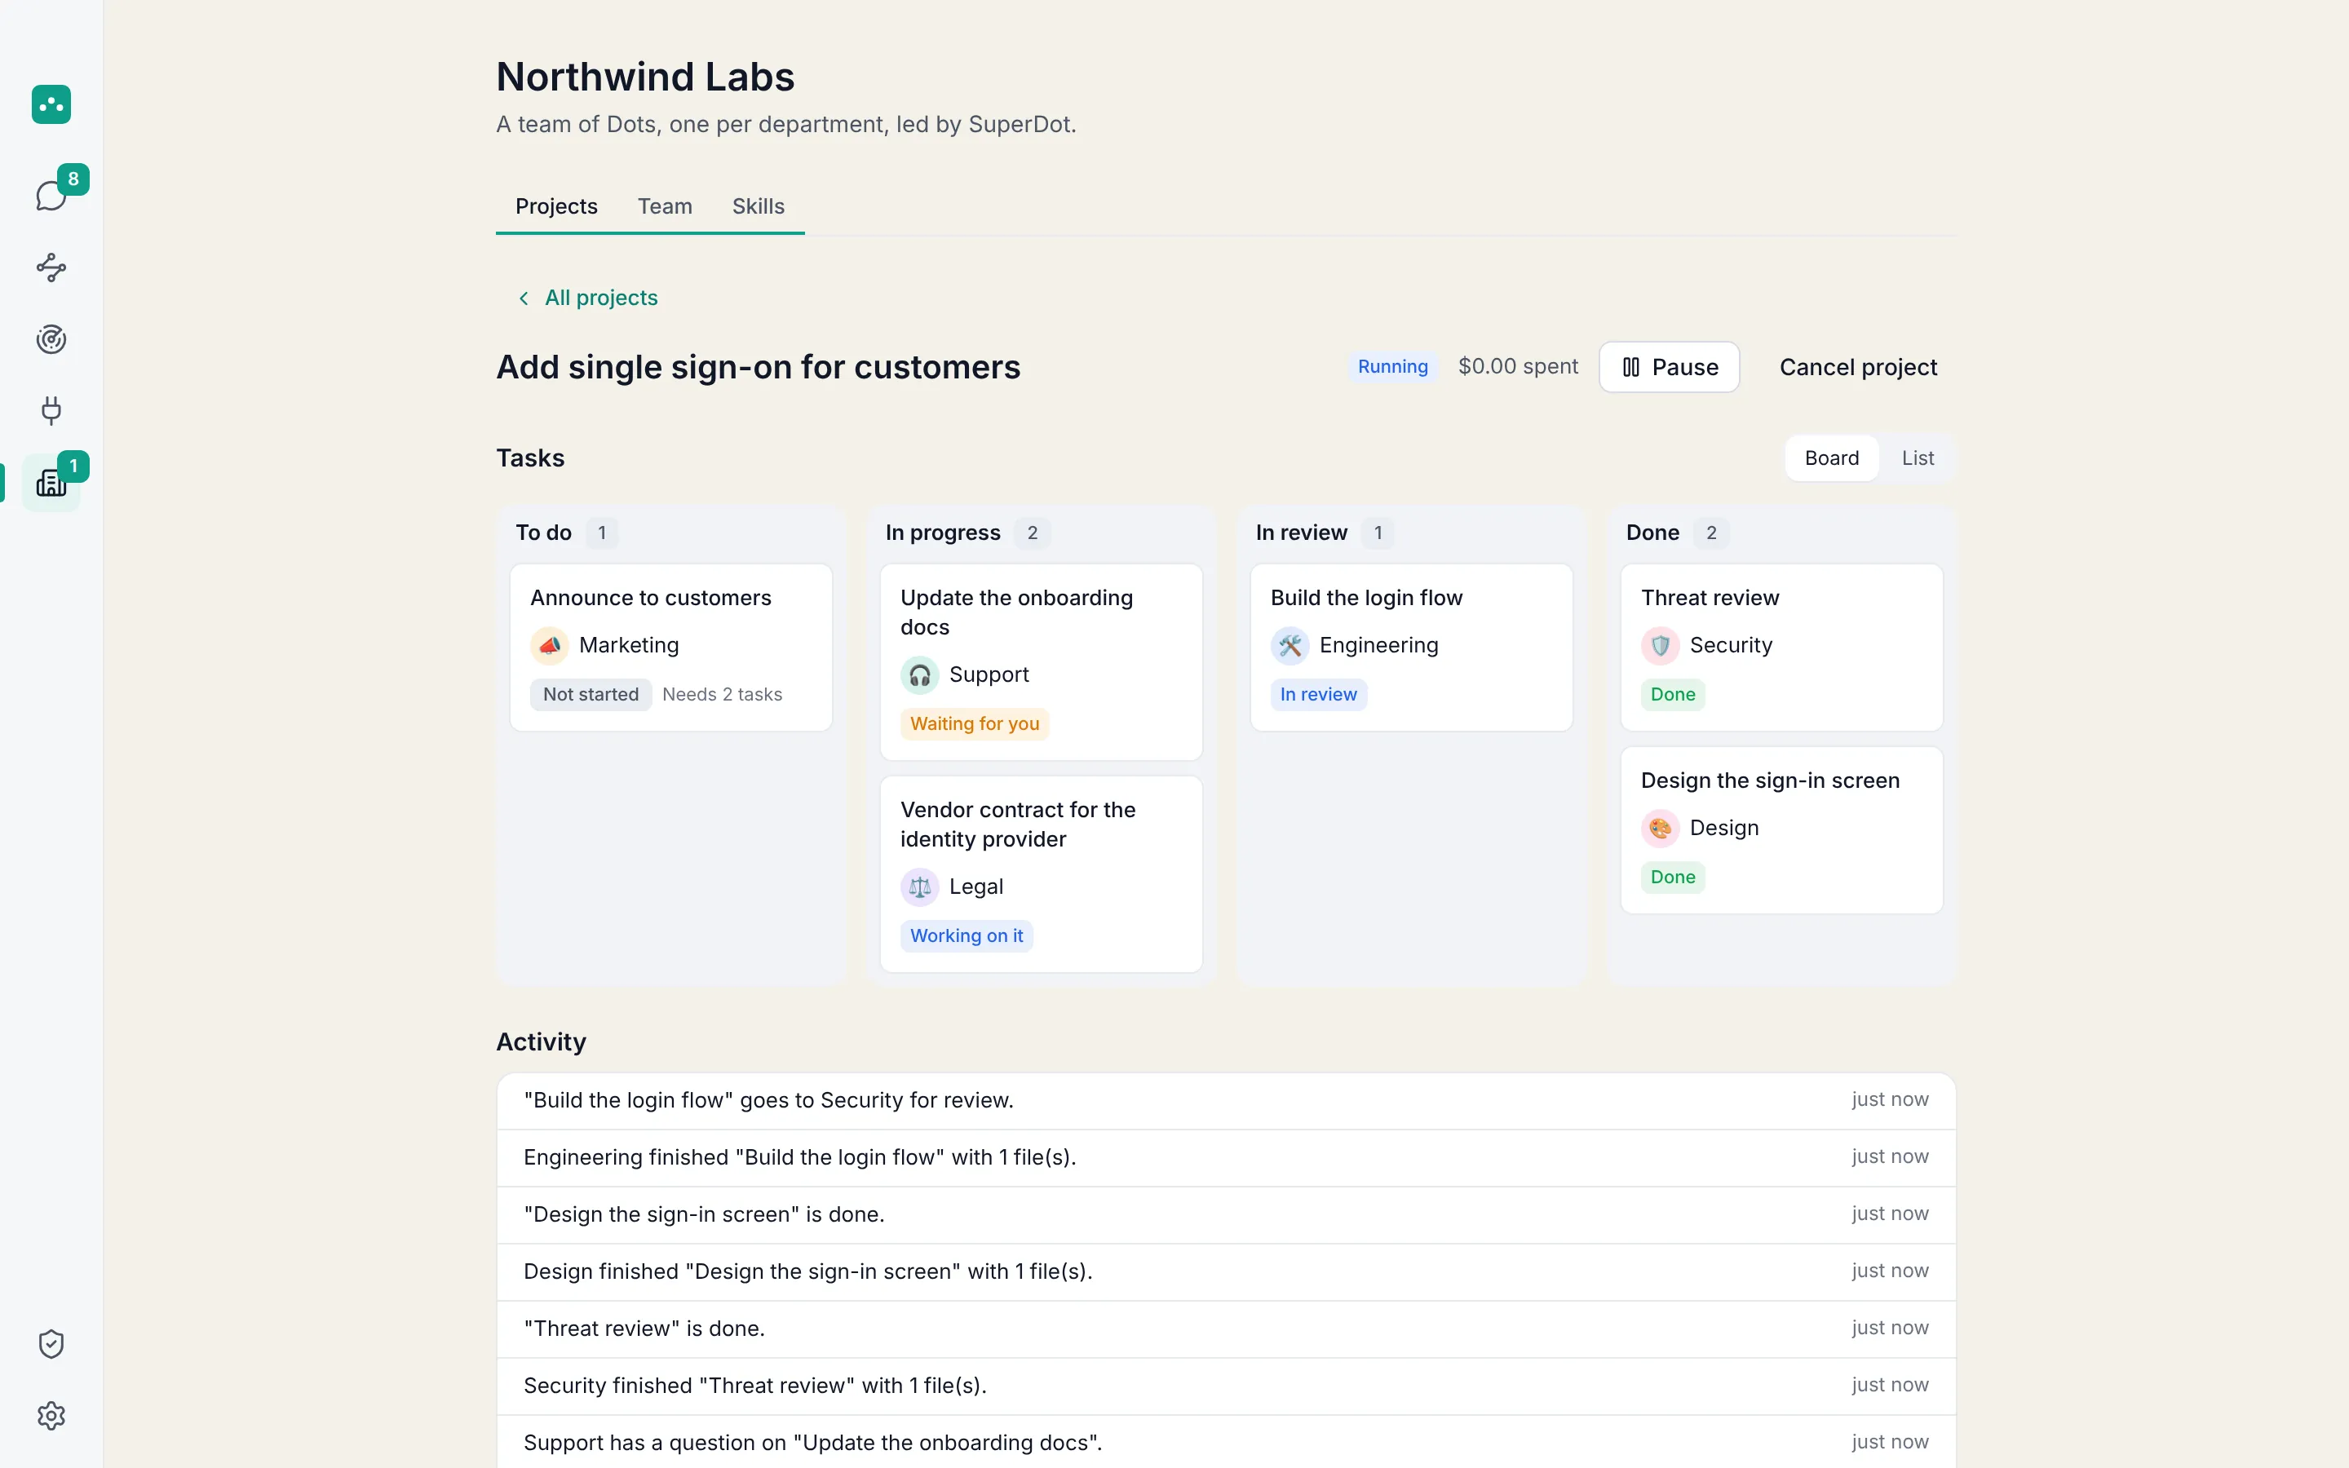Switch tasks to List view

click(x=1917, y=458)
